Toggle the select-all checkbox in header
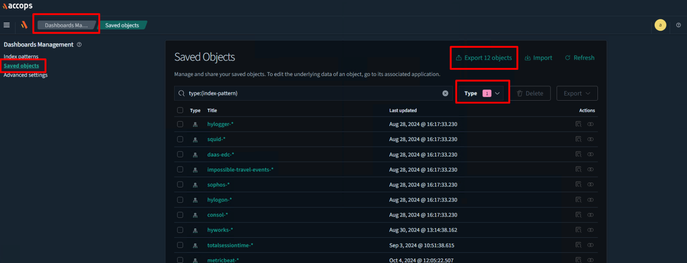687x263 pixels. click(180, 111)
